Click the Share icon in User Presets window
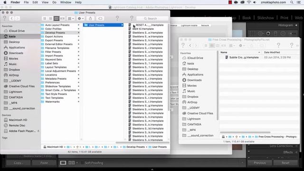The height and width of the screenshot is (171, 304). [90, 19]
